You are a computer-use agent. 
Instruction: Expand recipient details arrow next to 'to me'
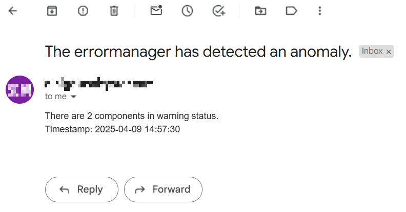click(73, 97)
